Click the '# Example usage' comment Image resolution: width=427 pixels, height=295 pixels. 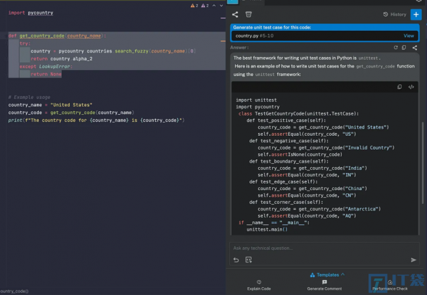point(29,97)
